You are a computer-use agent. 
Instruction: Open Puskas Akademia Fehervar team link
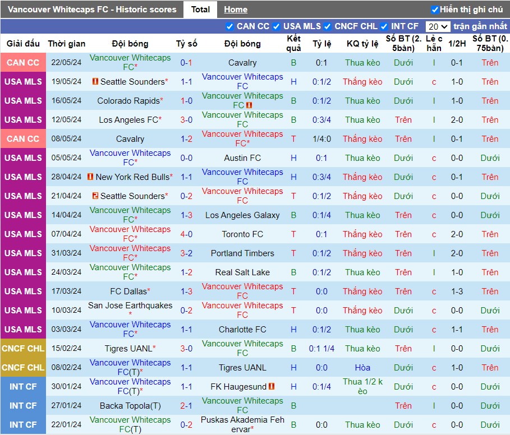pos(242,424)
